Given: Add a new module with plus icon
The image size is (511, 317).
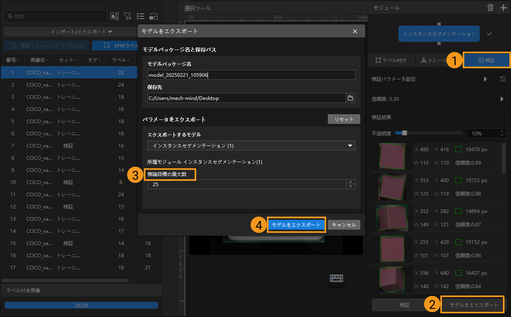Looking at the screenshot, I should tap(503, 7).
